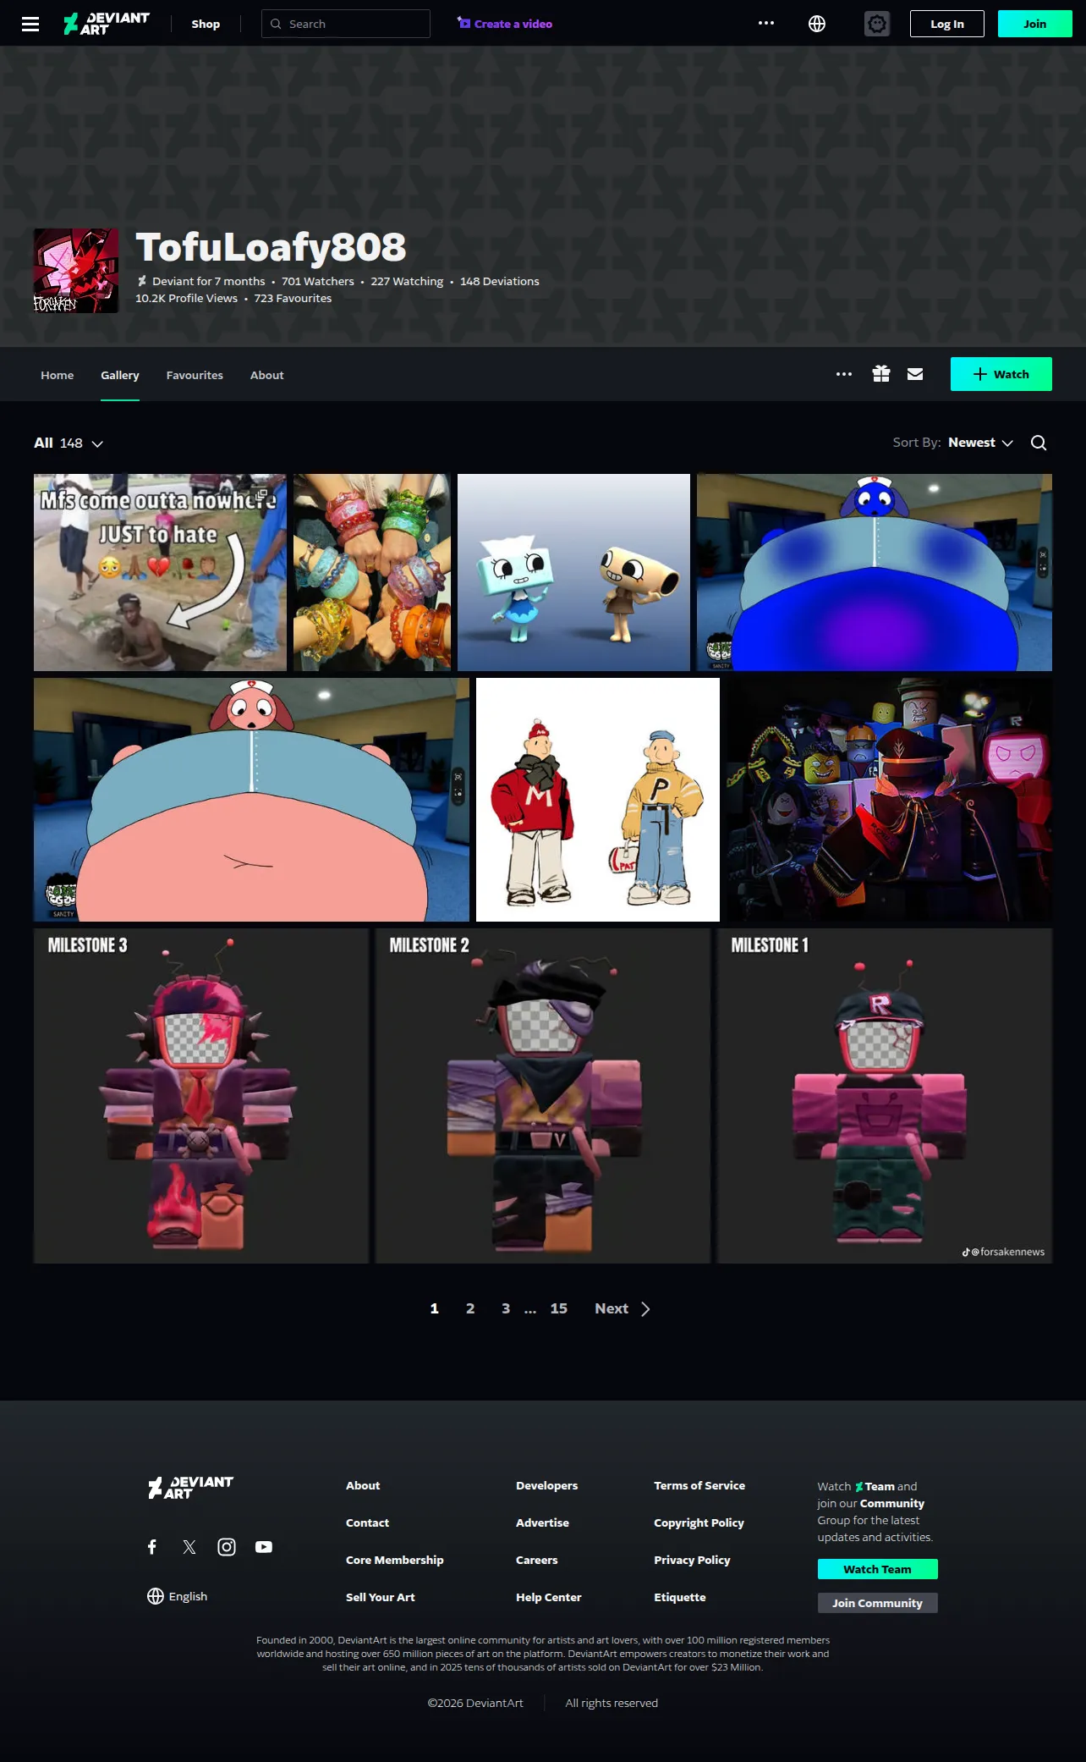Viewport: 1086px width, 1762px height.
Task: Open the Core Membership footer link
Action: [x=395, y=1560]
